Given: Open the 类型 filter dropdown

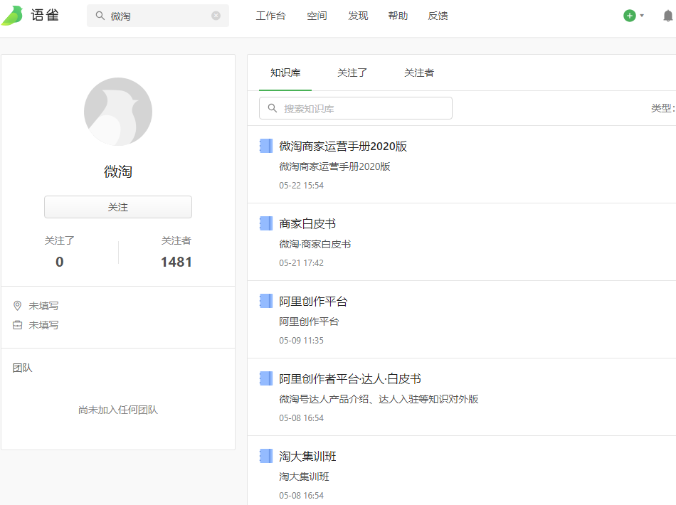Looking at the screenshot, I should click(663, 108).
